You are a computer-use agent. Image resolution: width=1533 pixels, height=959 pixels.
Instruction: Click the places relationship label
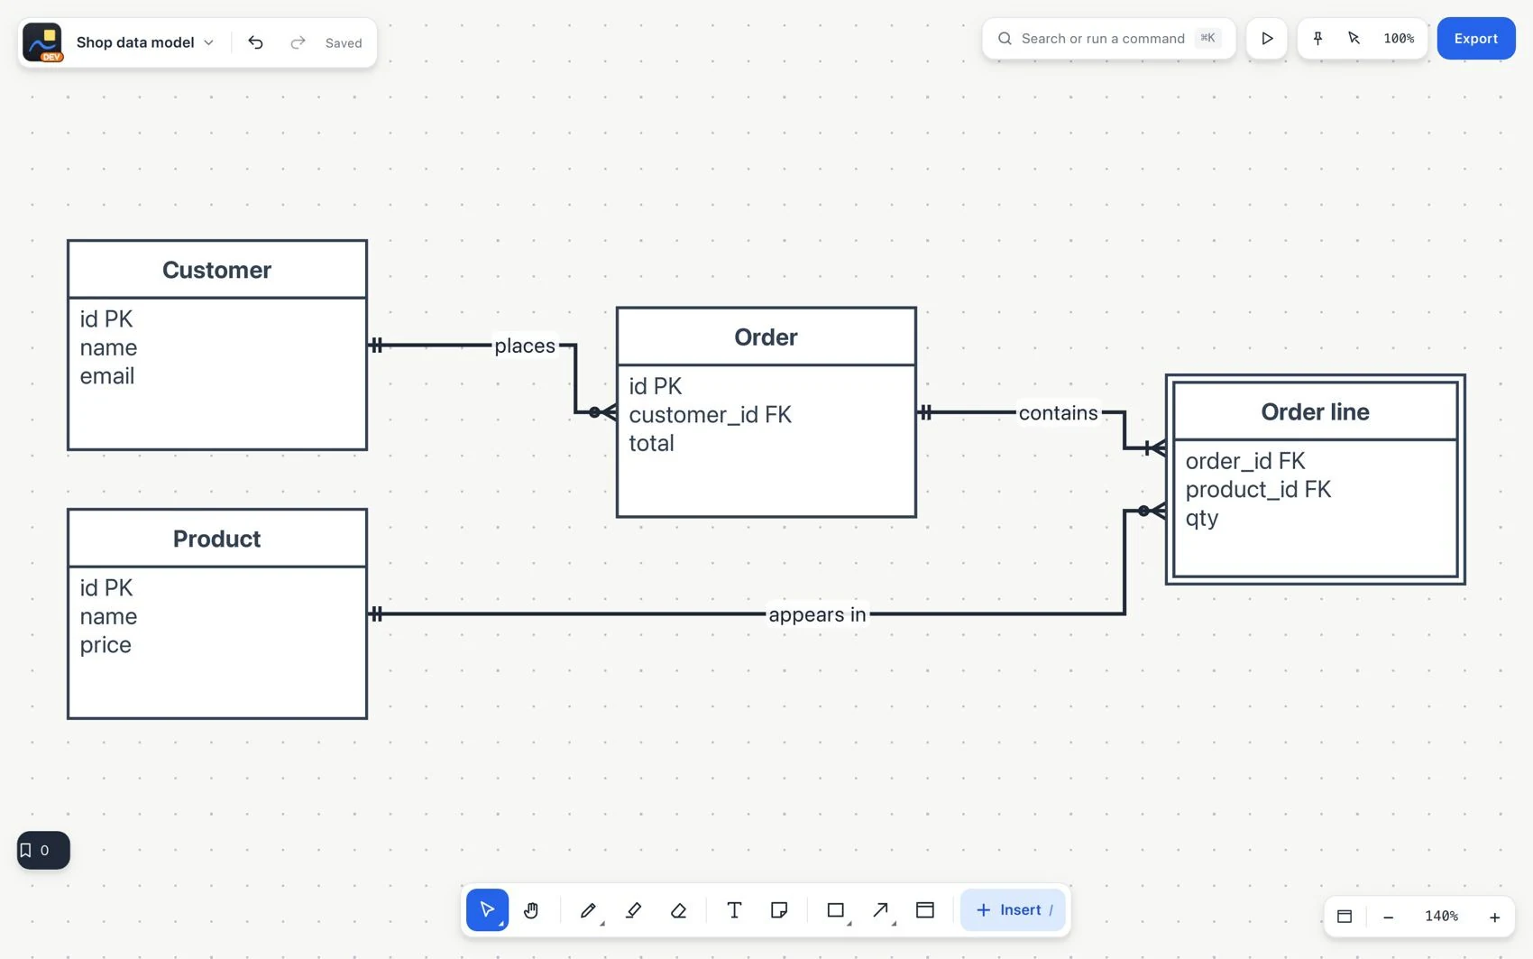[x=525, y=346]
